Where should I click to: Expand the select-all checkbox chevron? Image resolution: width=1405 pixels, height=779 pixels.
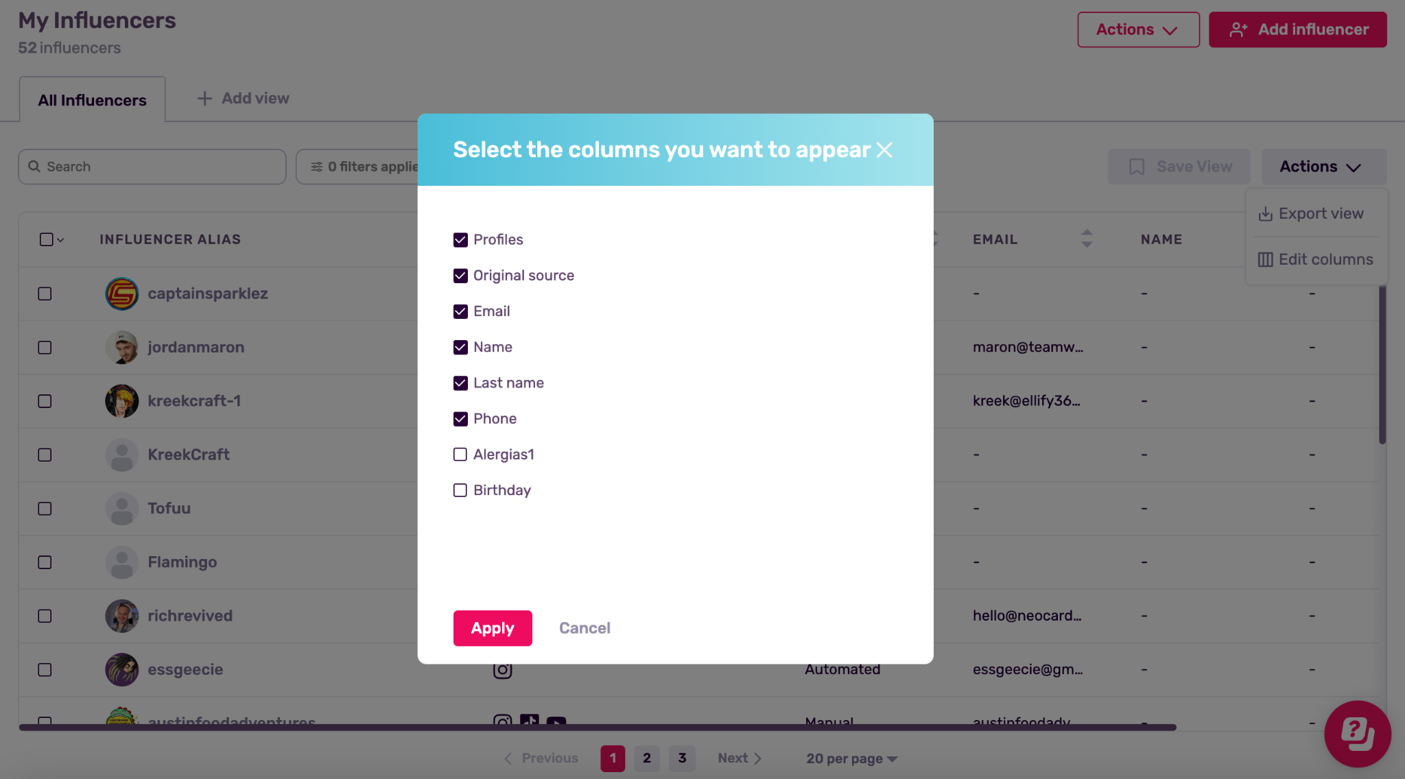61,240
